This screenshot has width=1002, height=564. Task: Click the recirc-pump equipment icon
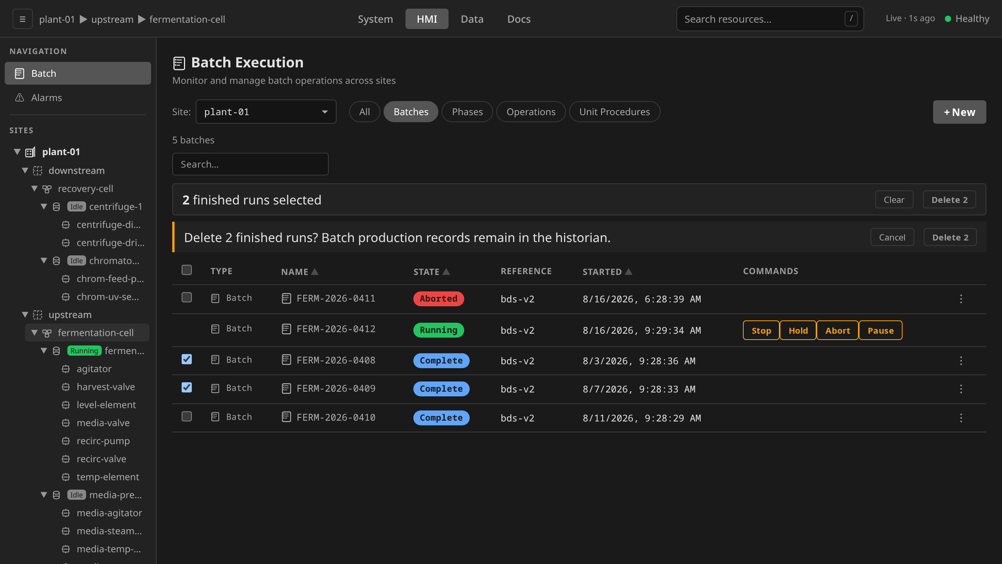pos(66,441)
